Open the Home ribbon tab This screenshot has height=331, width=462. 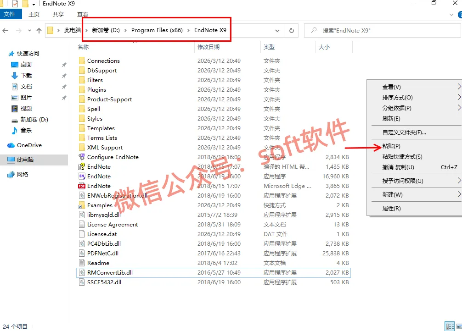[x=34, y=14]
